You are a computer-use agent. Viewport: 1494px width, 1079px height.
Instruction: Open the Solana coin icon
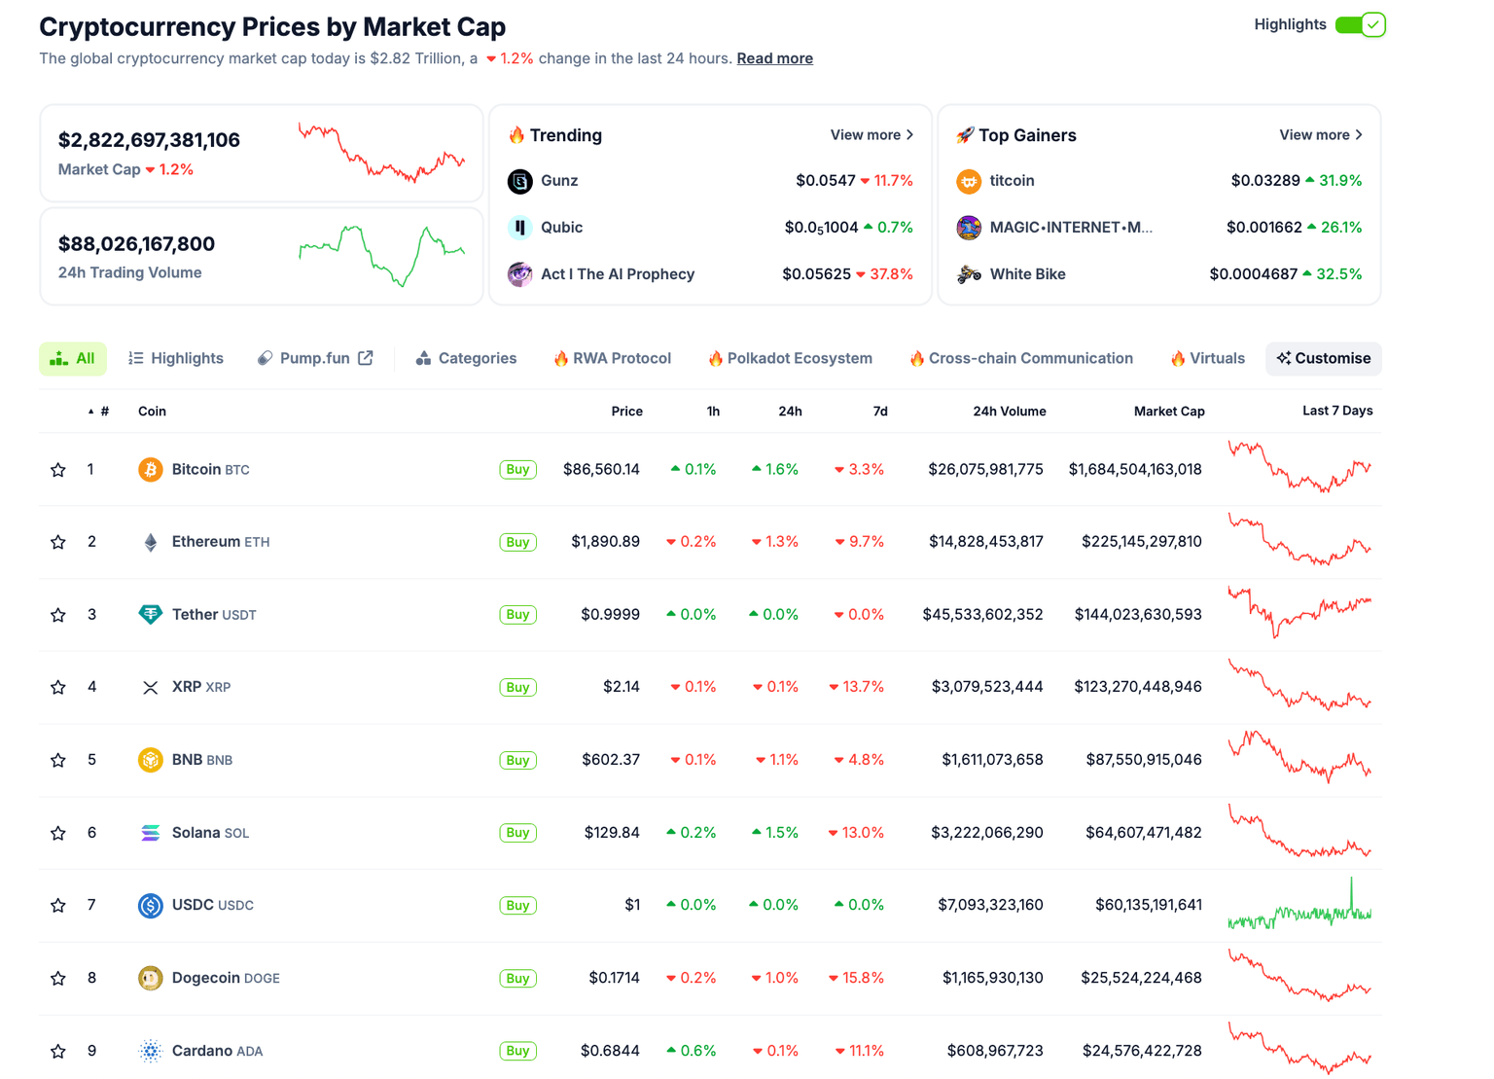[151, 833]
